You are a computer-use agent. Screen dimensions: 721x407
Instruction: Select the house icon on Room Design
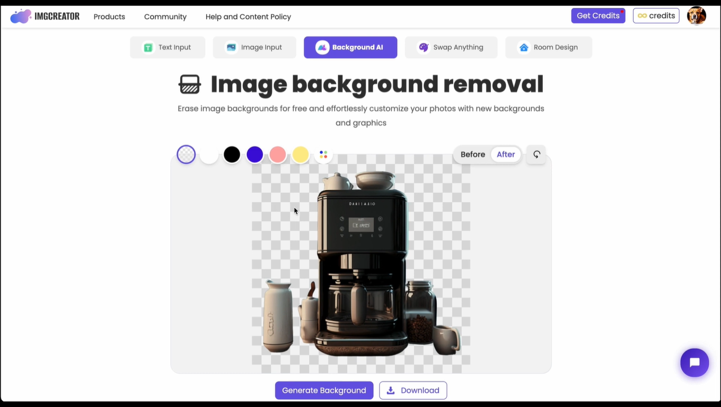tap(524, 47)
